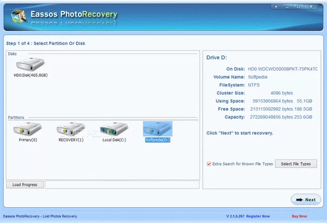Click the load progress path field
The image size is (327, 223).
(x=121, y=185)
